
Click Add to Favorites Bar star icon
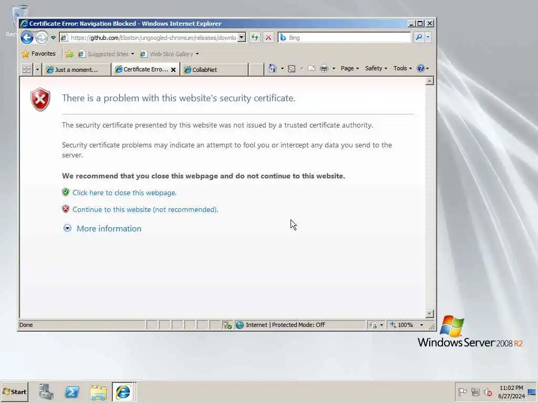70,54
